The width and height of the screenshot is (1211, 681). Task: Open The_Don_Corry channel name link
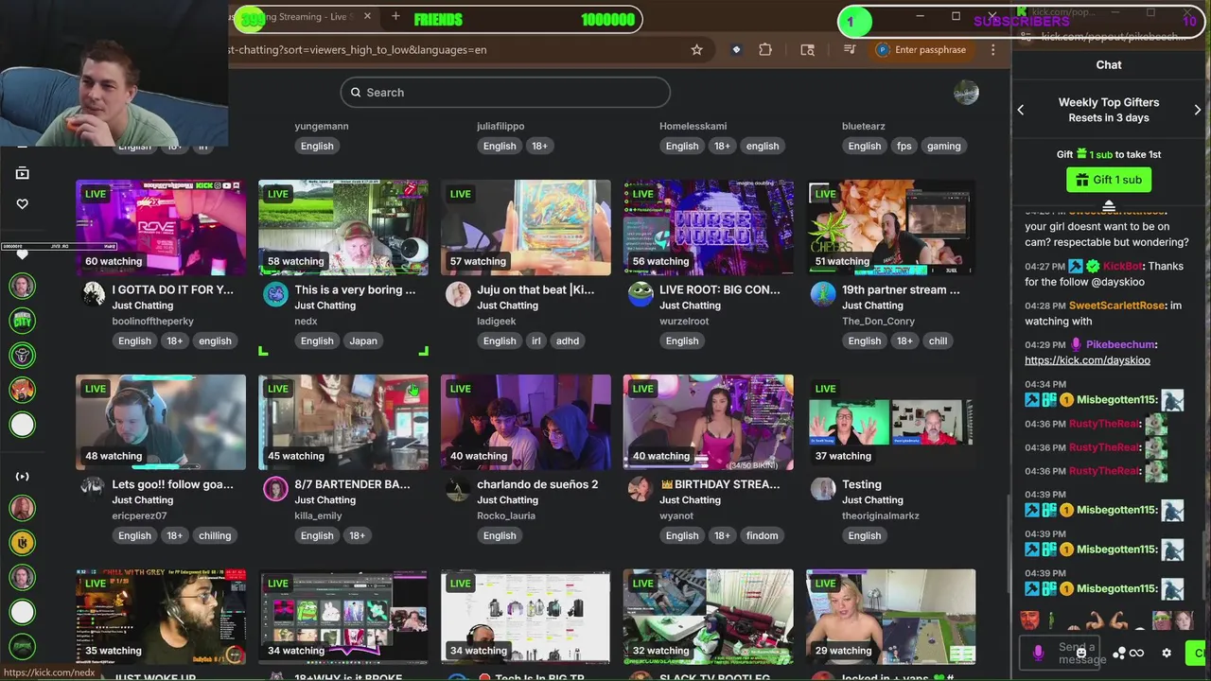[x=880, y=321]
